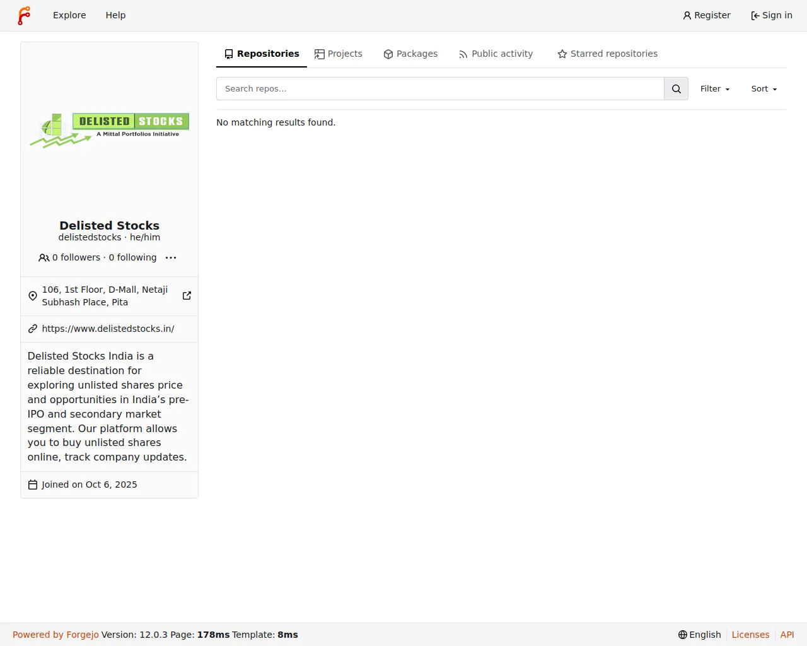Image resolution: width=807 pixels, height=646 pixels.
Task: Open the English language selector
Action: click(x=700, y=635)
